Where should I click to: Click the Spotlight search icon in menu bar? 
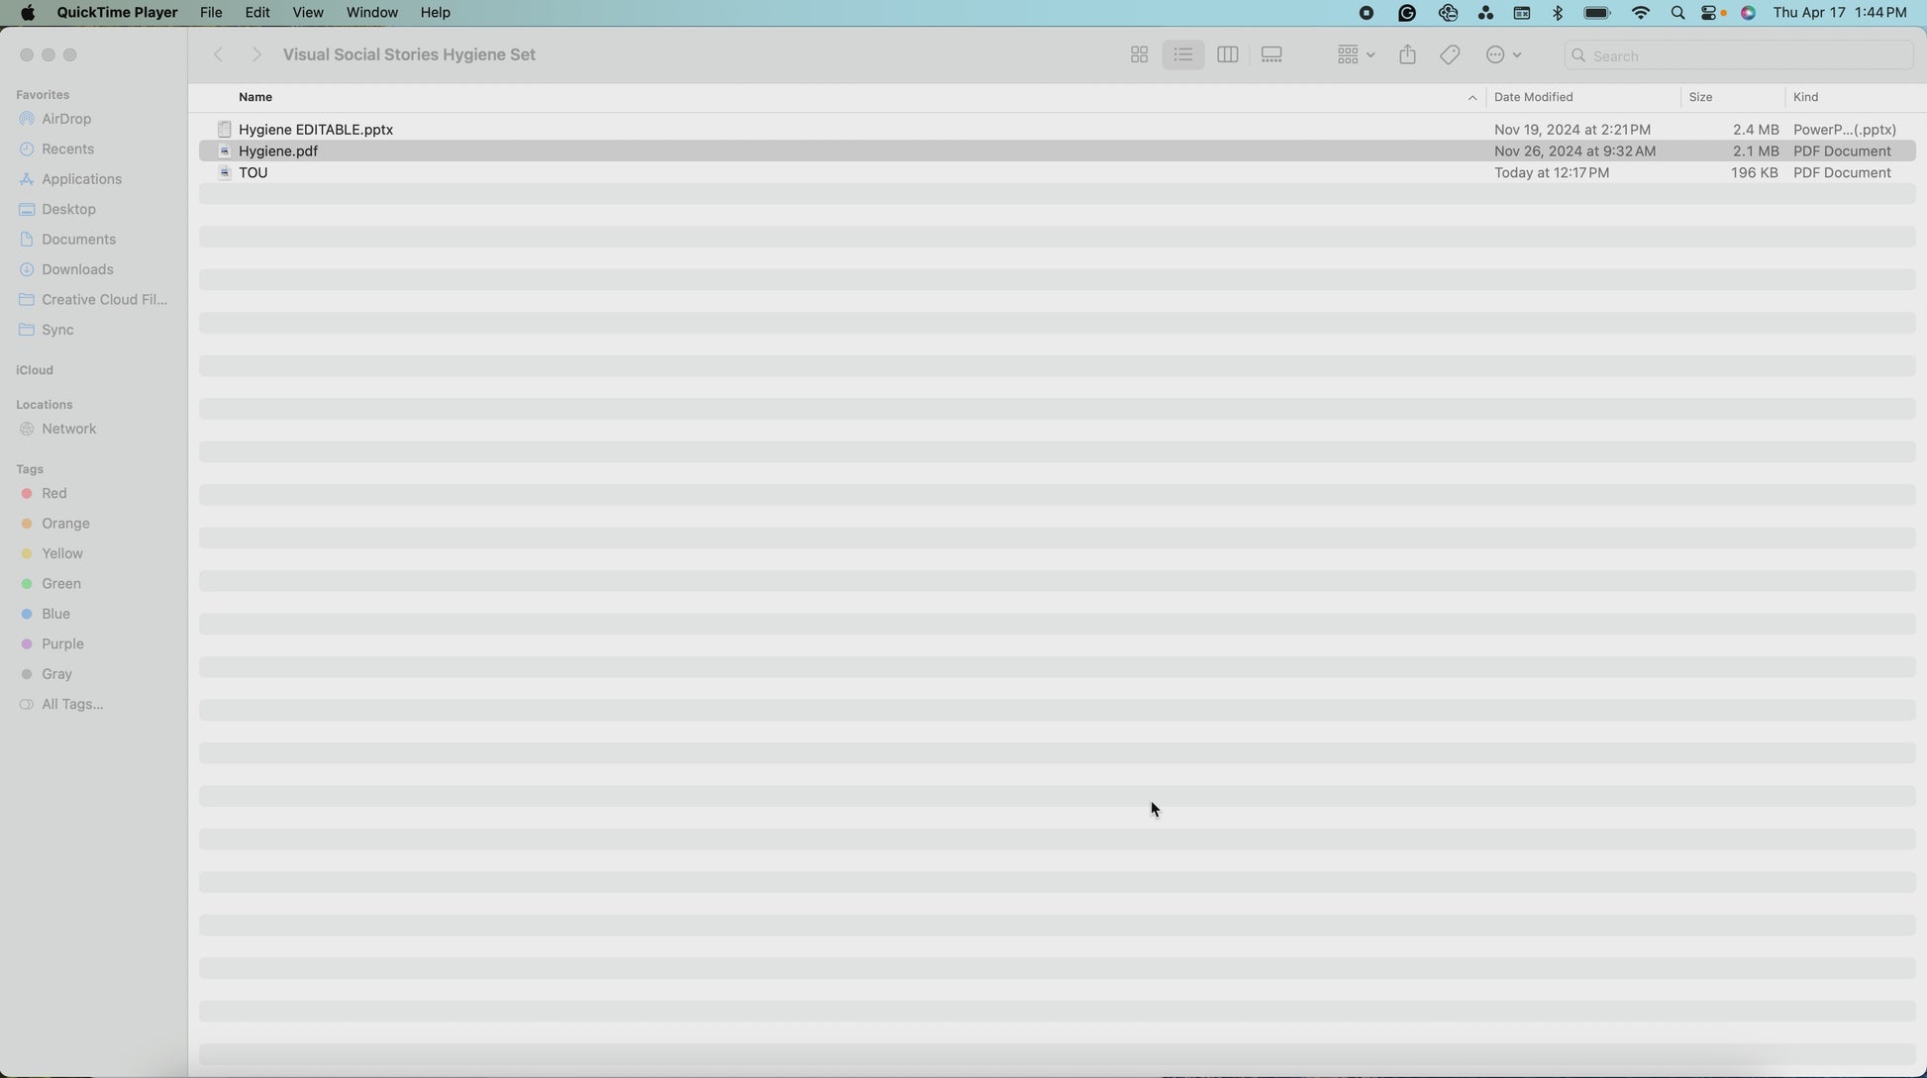[1677, 13]
